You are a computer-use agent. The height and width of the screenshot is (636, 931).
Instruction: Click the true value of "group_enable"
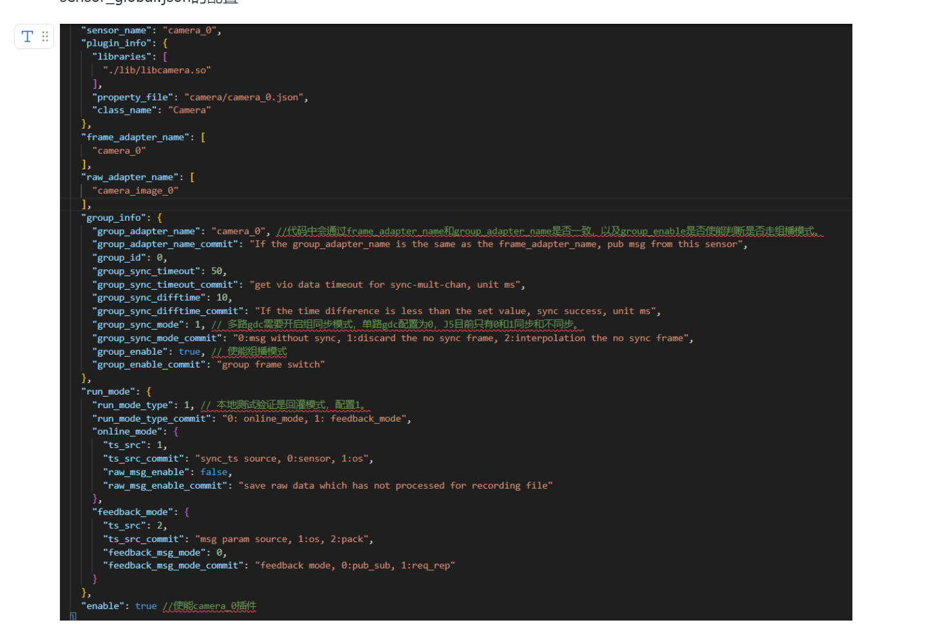(x=189, y=351)
